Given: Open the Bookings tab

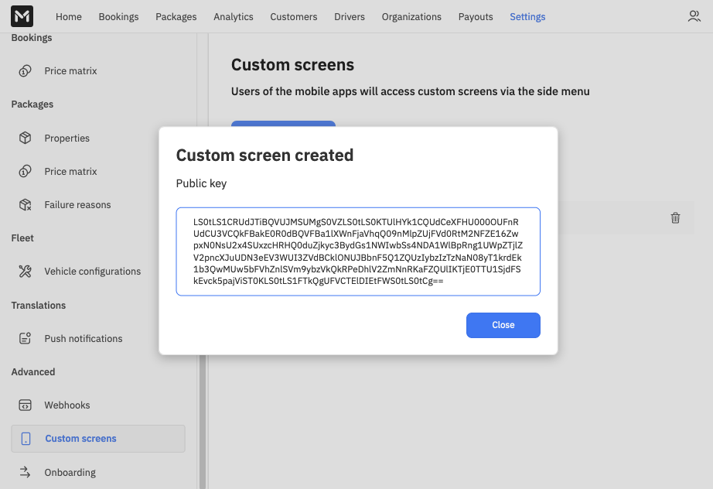Looking at the screenshot, I should (x=118, y=17).
